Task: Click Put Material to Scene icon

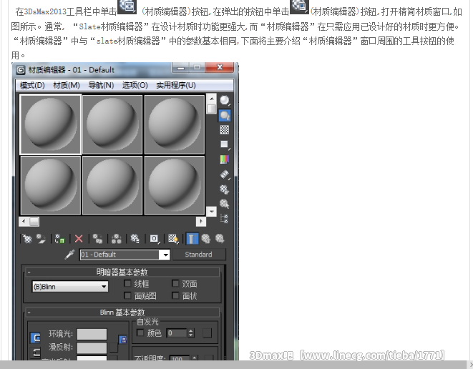Action: point(41,239)
